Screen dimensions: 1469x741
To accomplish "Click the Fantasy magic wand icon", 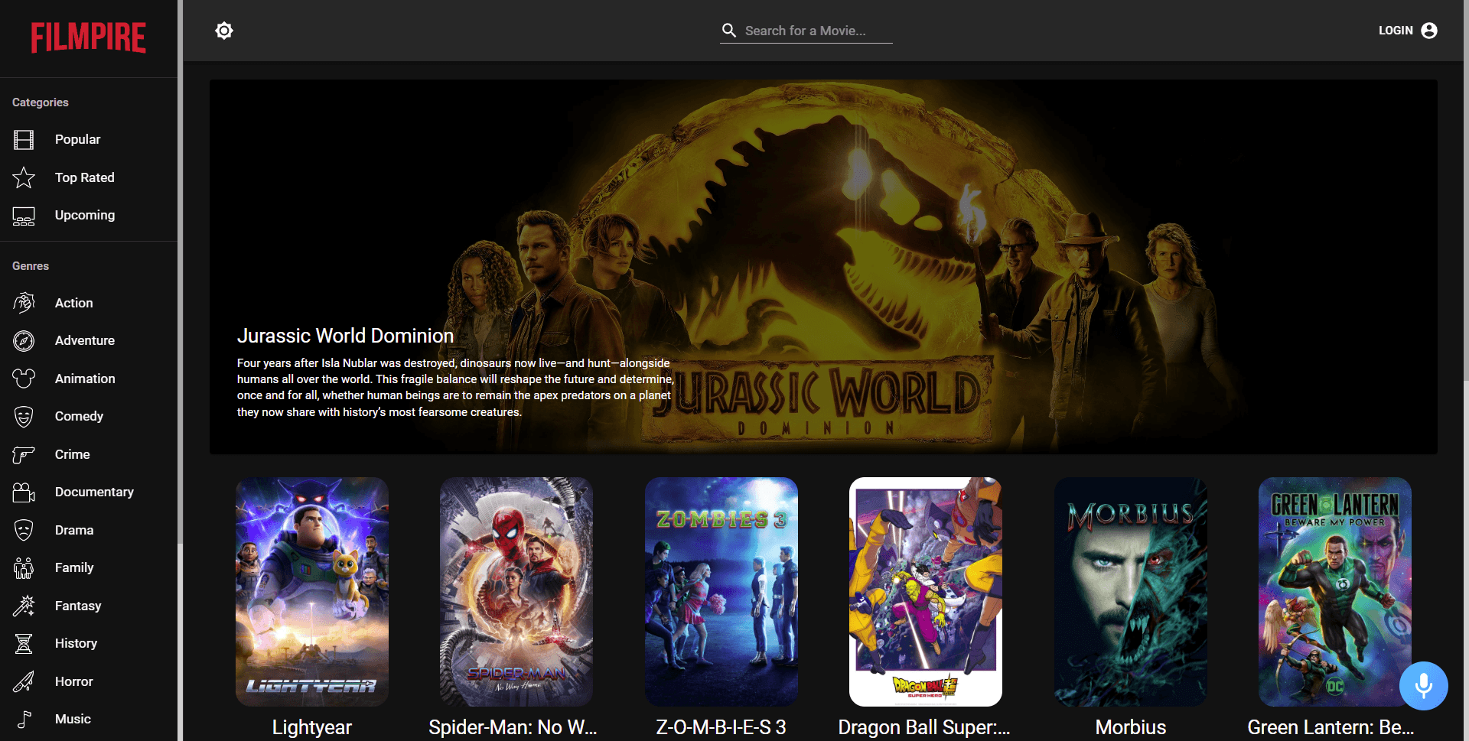I will 24,606.
